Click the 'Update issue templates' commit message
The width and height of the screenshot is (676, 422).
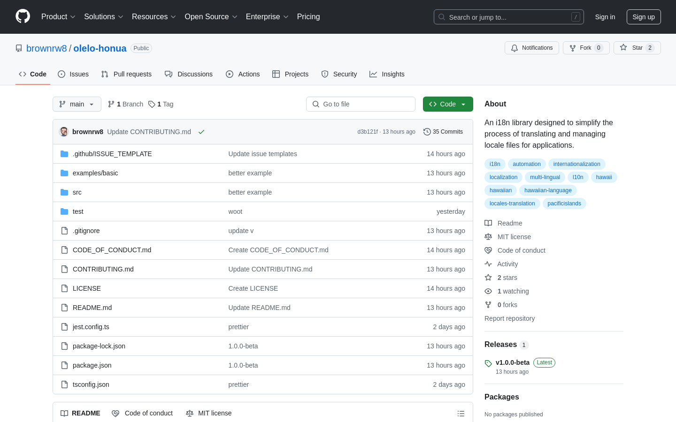262,154
